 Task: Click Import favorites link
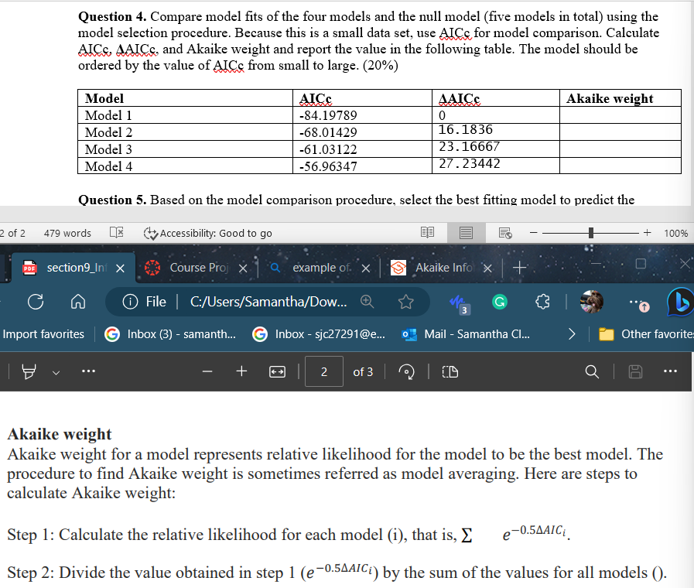click(43, 334)
